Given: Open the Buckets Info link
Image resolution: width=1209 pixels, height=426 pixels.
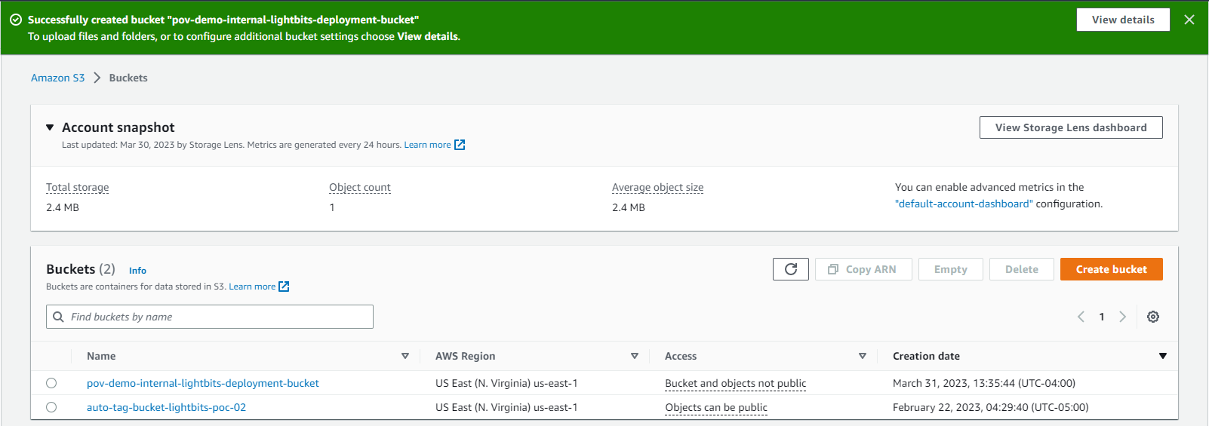Looking at the screenshot, I should (137, 271).
